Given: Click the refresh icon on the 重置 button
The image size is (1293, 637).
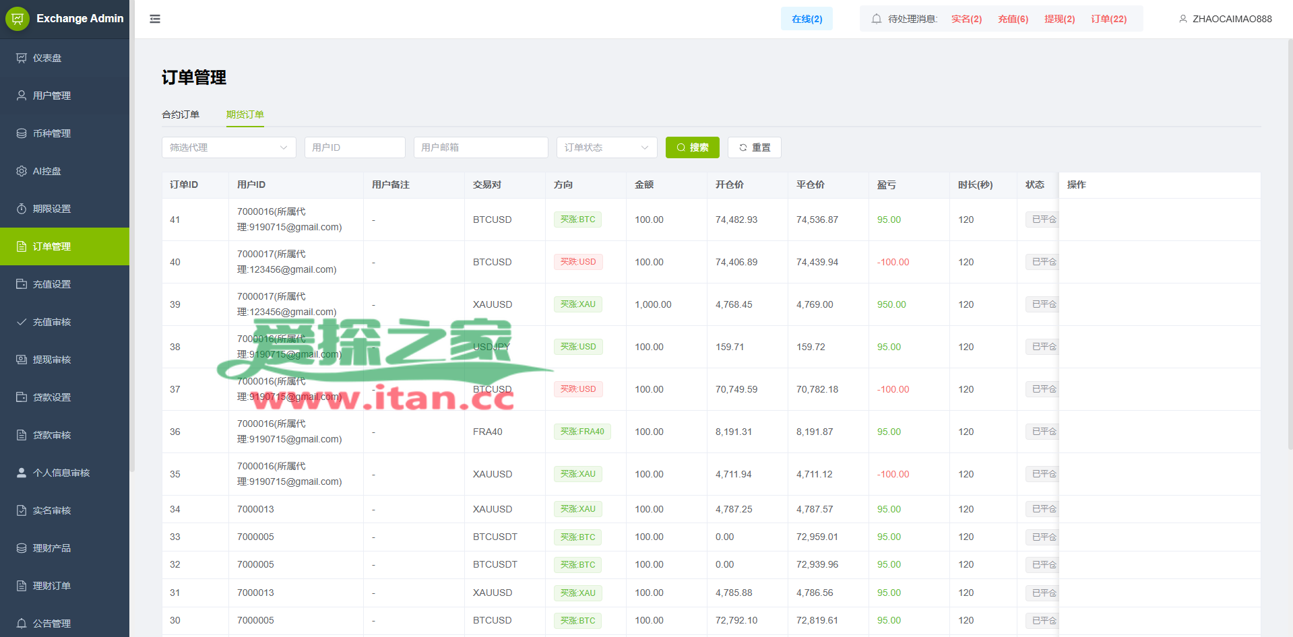Looking at the screenshot, I should tap(743, 147).
